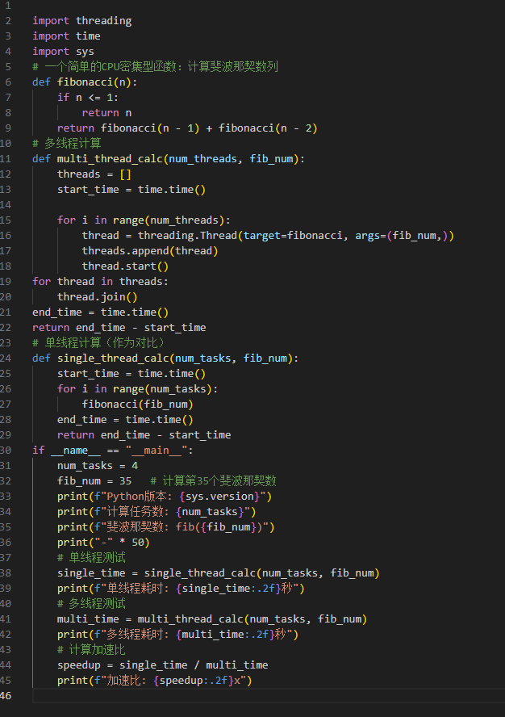The image size is (505, 717).
Task: Click line number 1 in the gutter
Action: 7,5
